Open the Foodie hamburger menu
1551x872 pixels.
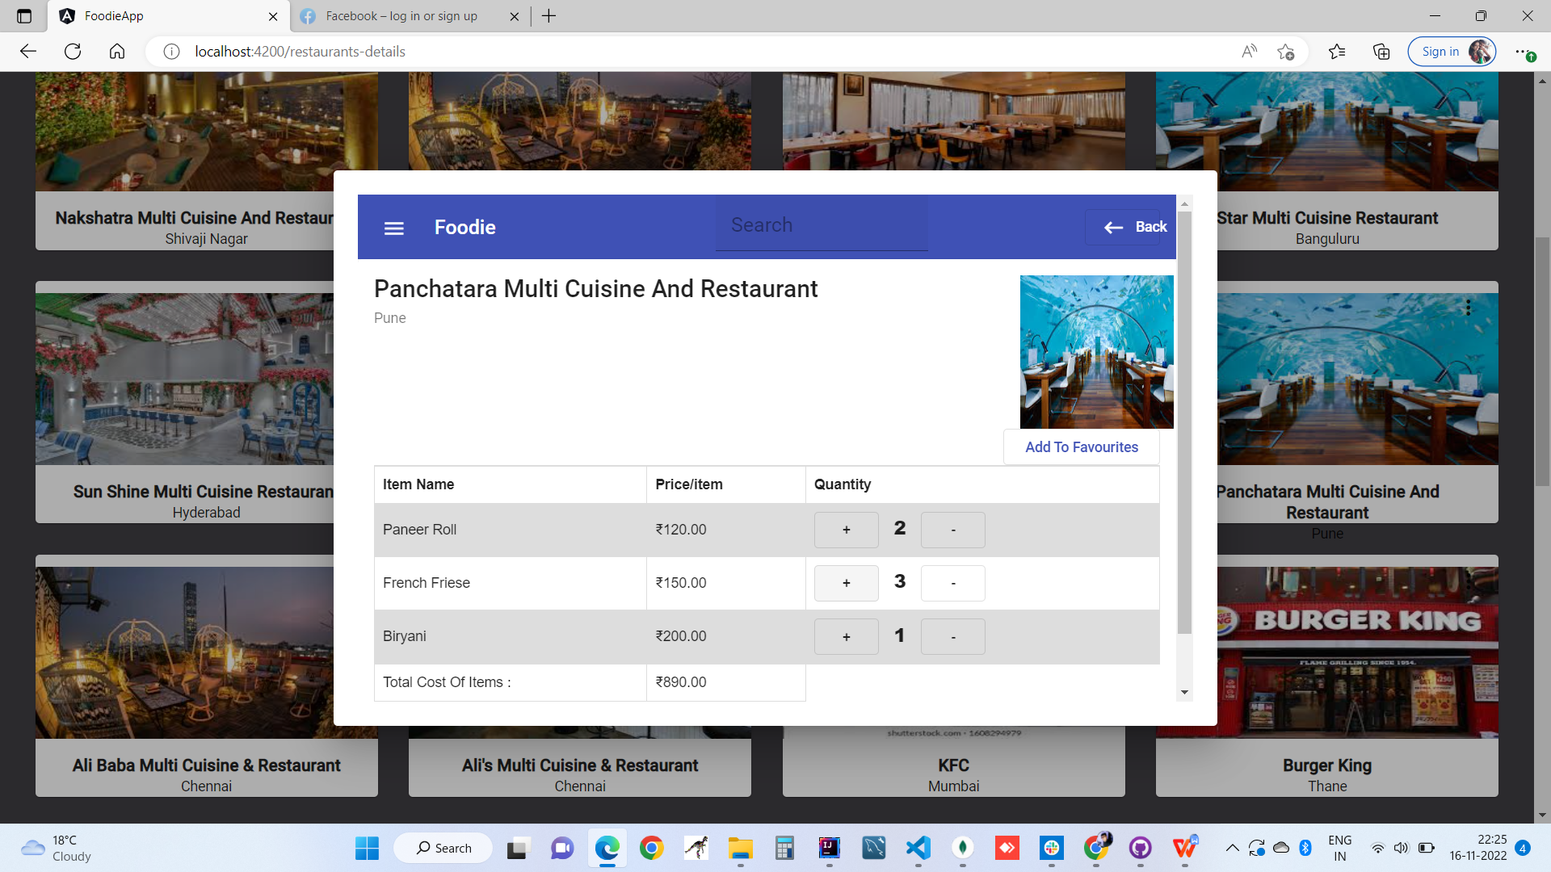coord(393,227)
